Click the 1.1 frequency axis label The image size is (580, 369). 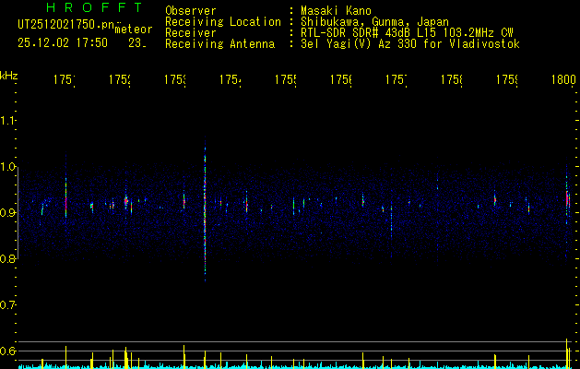7,120
